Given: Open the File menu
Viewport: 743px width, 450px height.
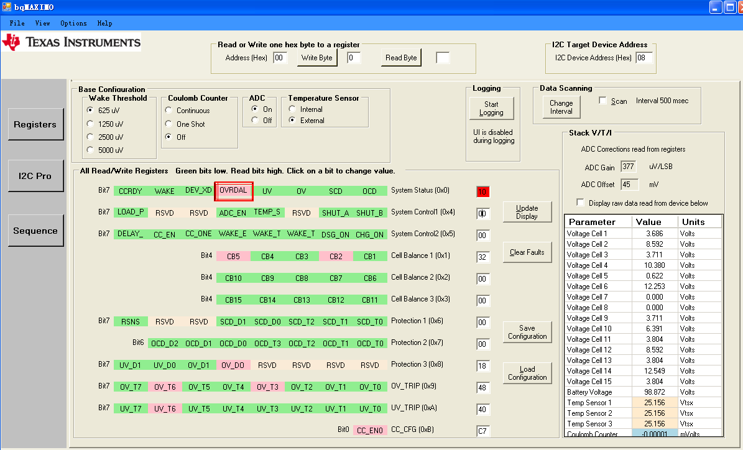Looking at the screenshot, I should (x=17, y=23).
